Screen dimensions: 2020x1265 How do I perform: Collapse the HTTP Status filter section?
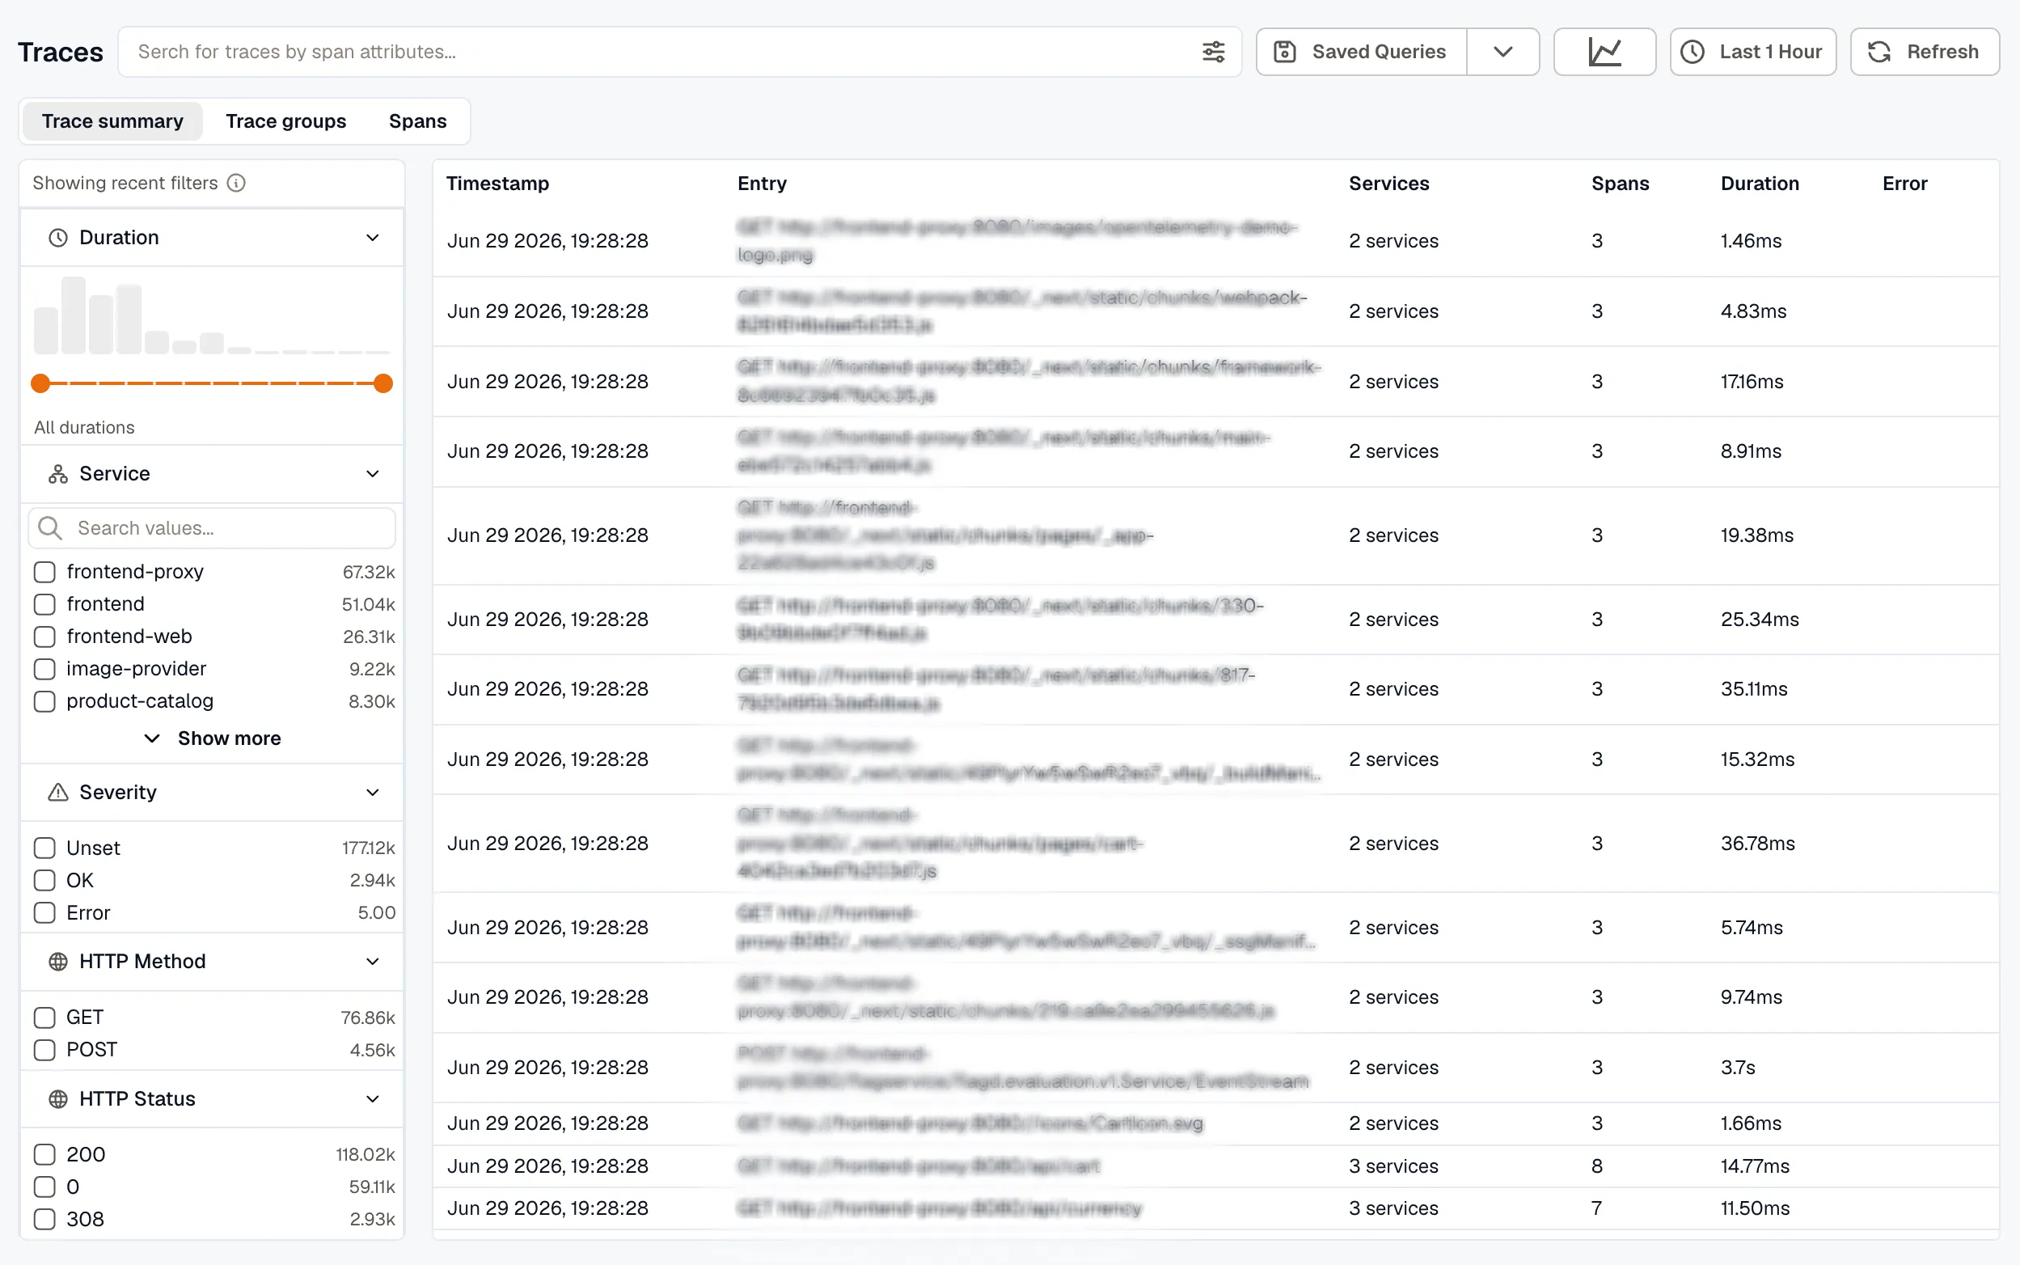pos(372,1098)
